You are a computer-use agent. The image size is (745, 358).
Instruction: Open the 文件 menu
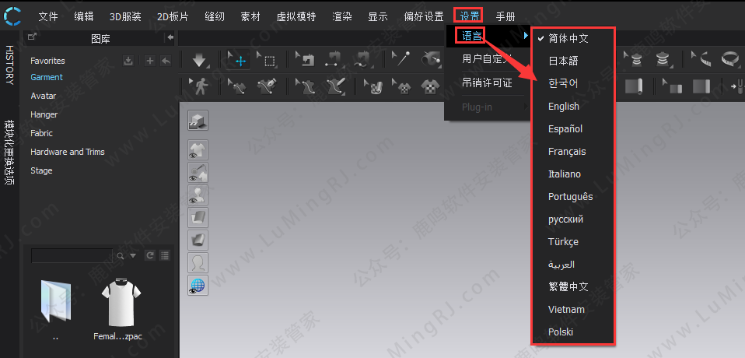[x=48, y=16]
